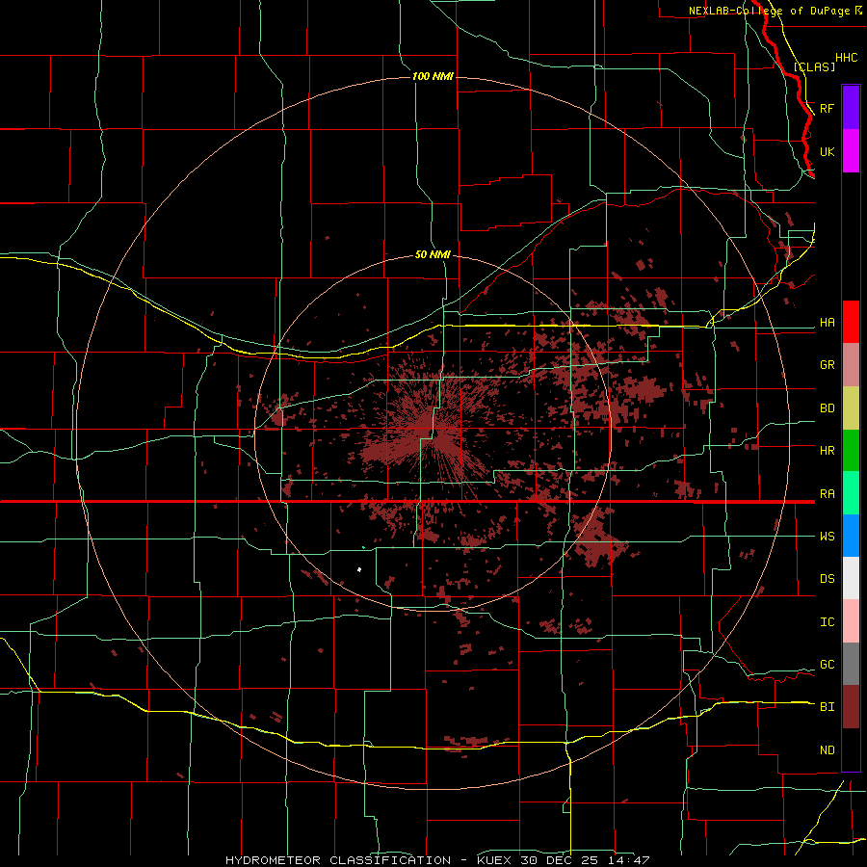Click the 'BD' legend label
Screen dimensions: 867x867
(827, 408)
